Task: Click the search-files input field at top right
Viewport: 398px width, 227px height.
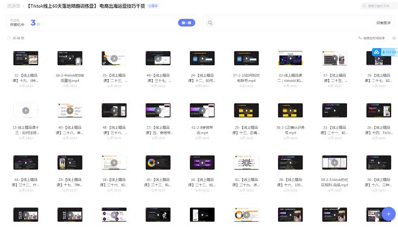Action: tap(378, 6)
